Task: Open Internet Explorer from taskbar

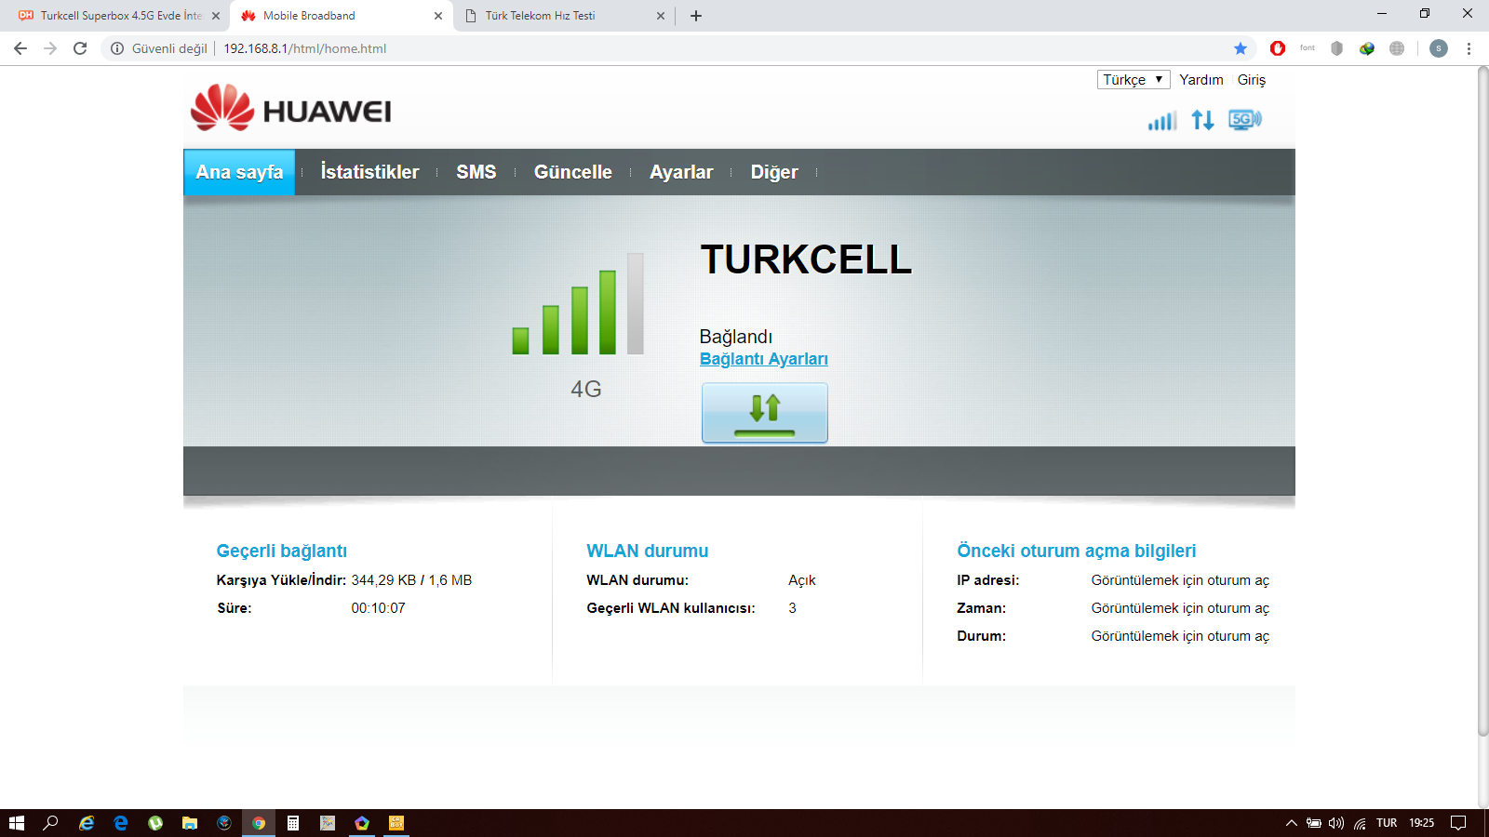Action: coord(87,823)
